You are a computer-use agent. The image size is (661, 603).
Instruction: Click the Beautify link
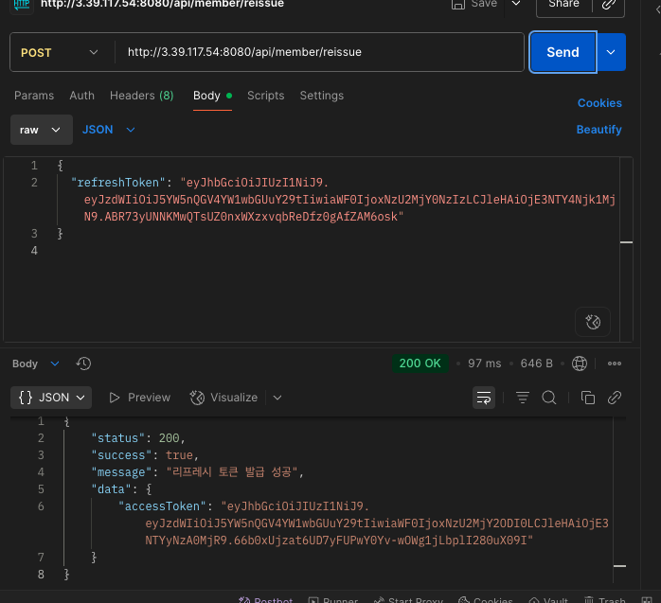(x=599, y=130)
